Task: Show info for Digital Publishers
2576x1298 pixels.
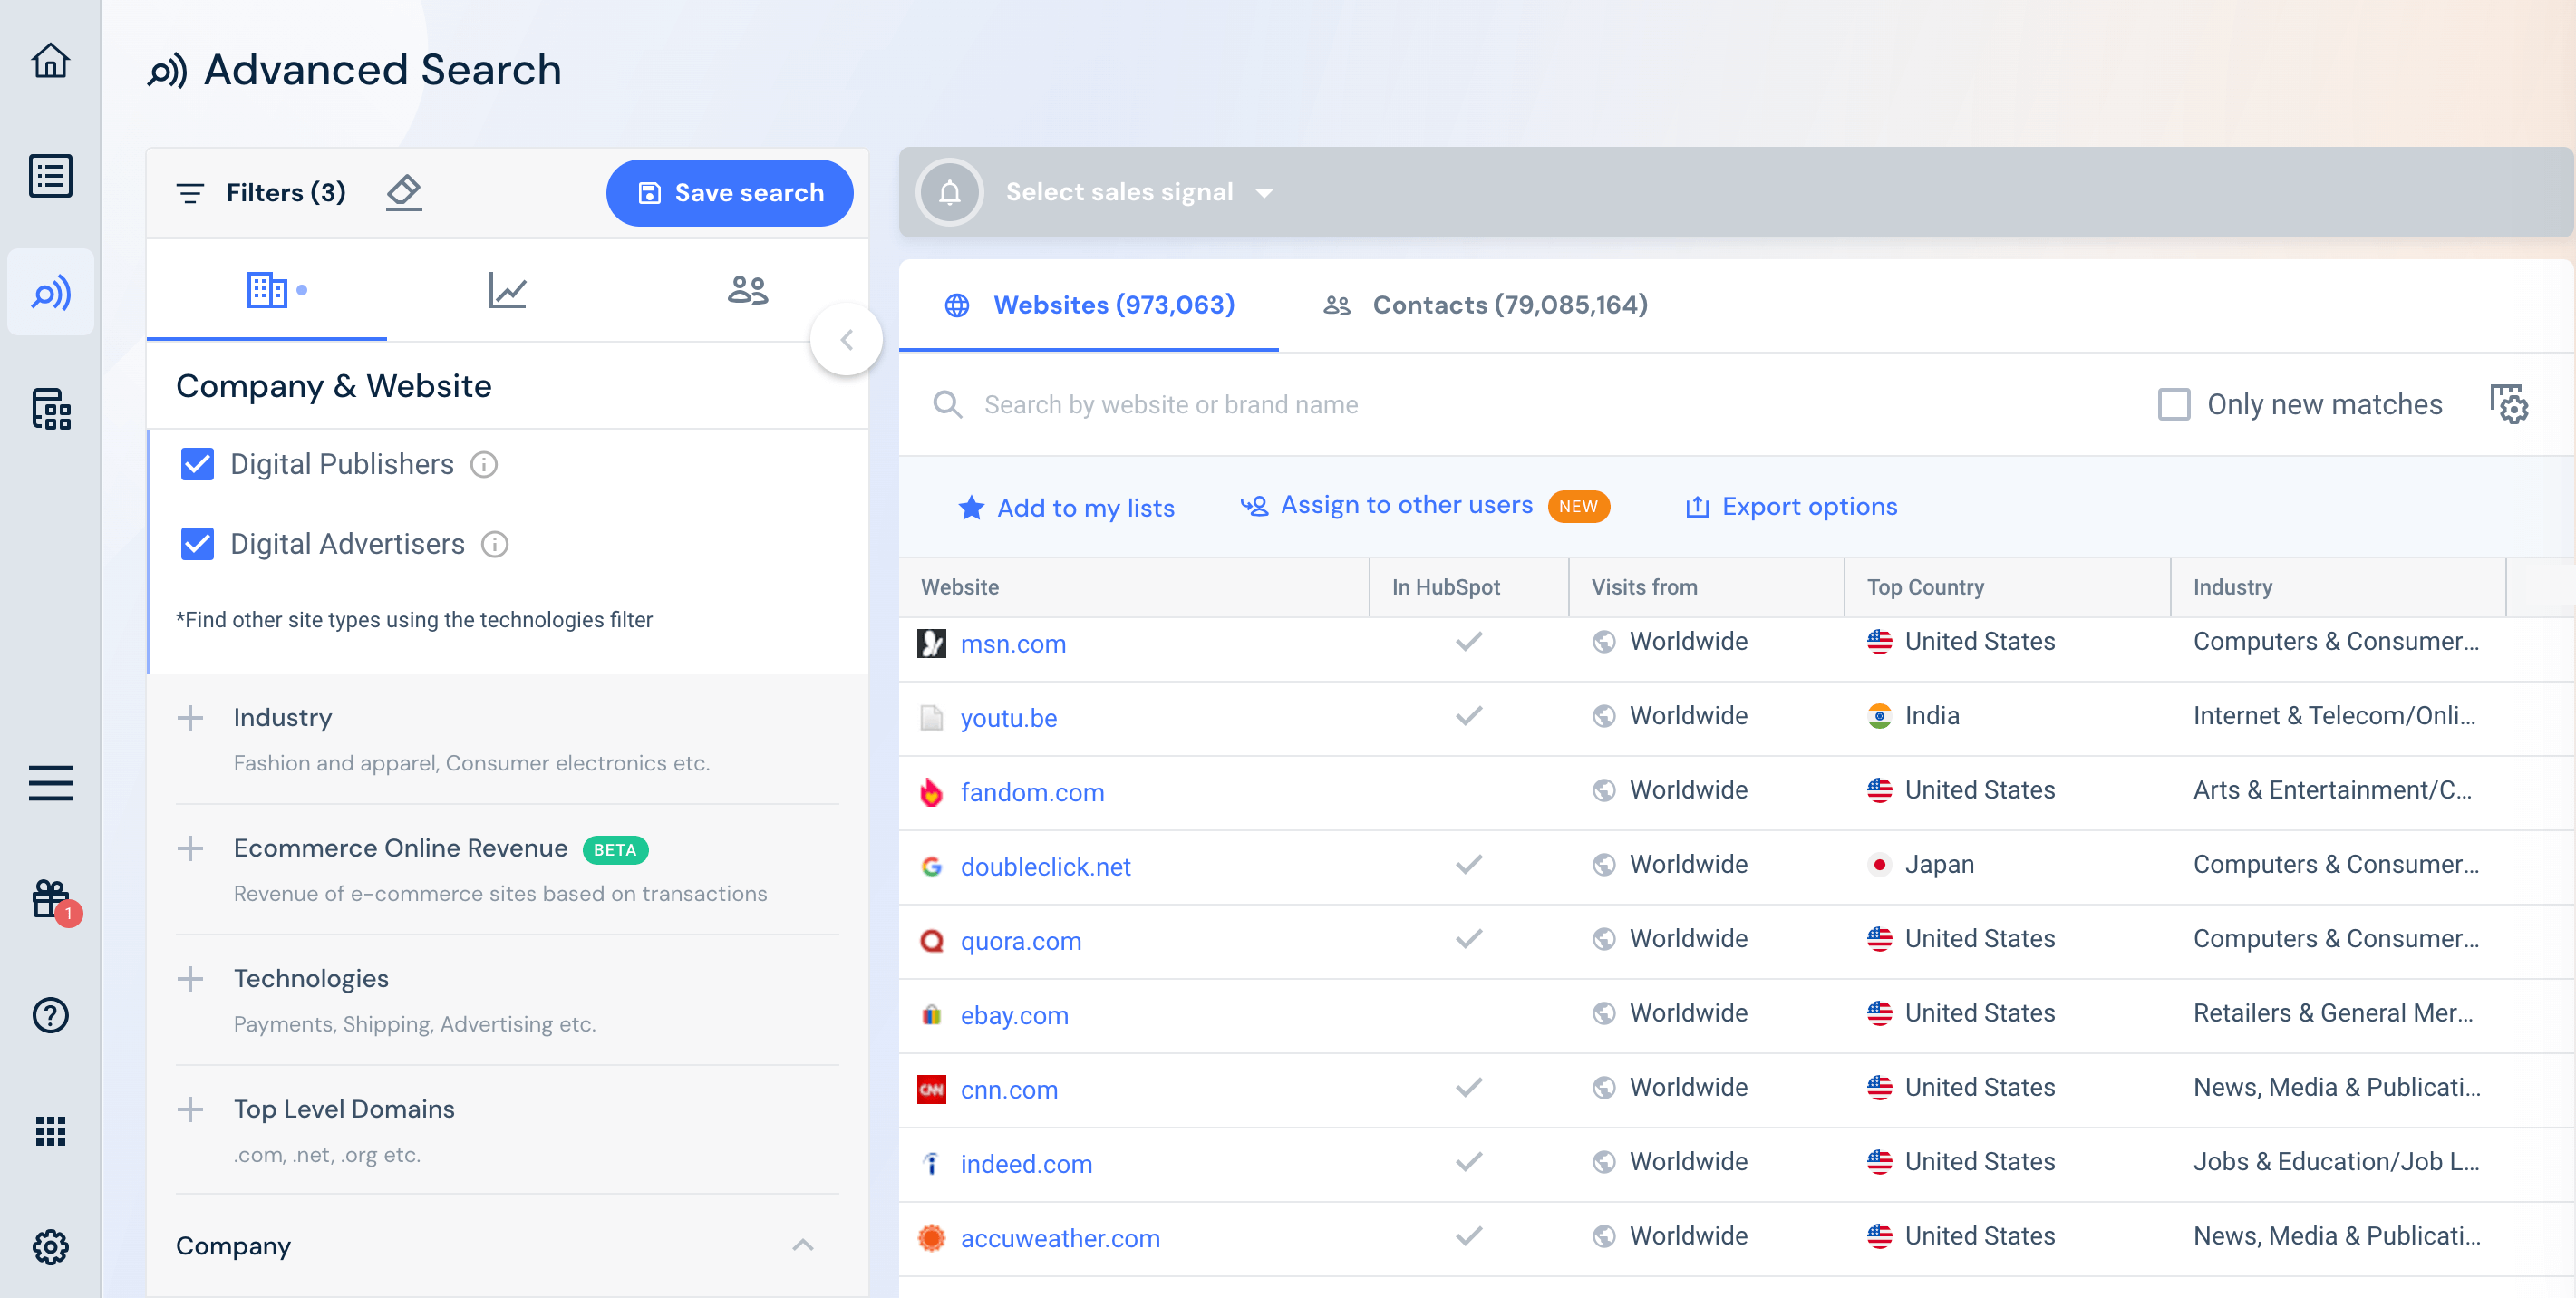Action: click(484, 464)
